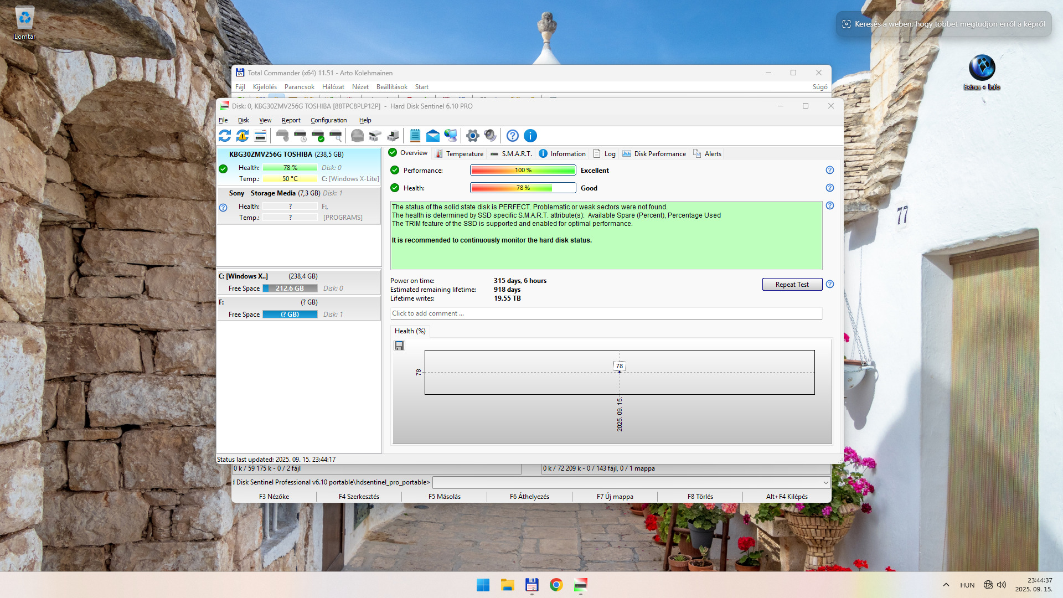1063x598 pixels.
Task: Click the disk with magnifier icon
Action: [336, 136]
